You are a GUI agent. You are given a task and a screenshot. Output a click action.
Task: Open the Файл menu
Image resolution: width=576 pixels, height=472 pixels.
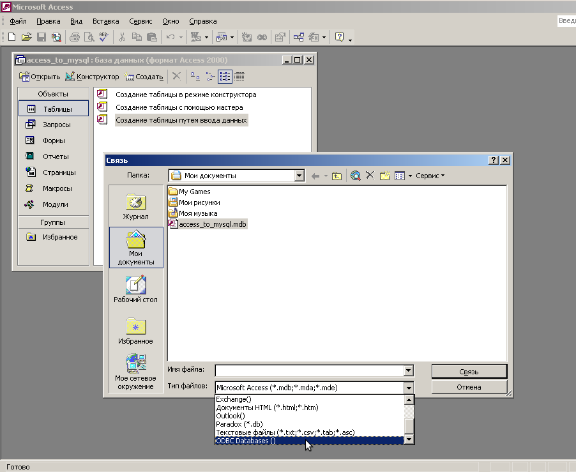pos(18,21)
